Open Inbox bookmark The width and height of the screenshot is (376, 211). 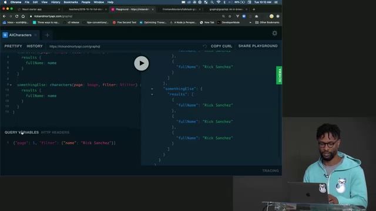pos(15,22)
